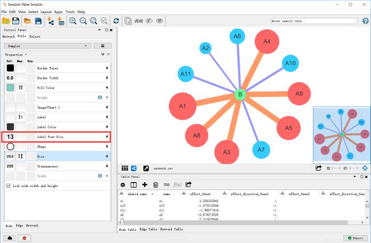This screenshot has width=371, height=243.
Task: Open the Properties dropdown menu
Action: (16, 55)
